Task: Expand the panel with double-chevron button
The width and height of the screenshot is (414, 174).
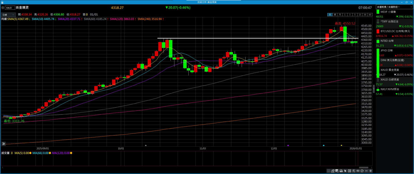Action: [x=3, y=144]
